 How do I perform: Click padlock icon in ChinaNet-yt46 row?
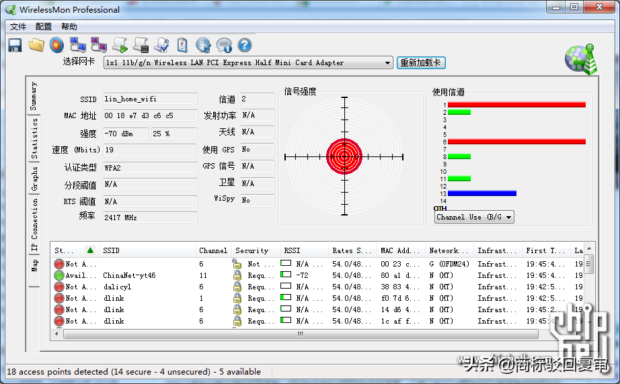pyautogui.click(x=237, y=275)
